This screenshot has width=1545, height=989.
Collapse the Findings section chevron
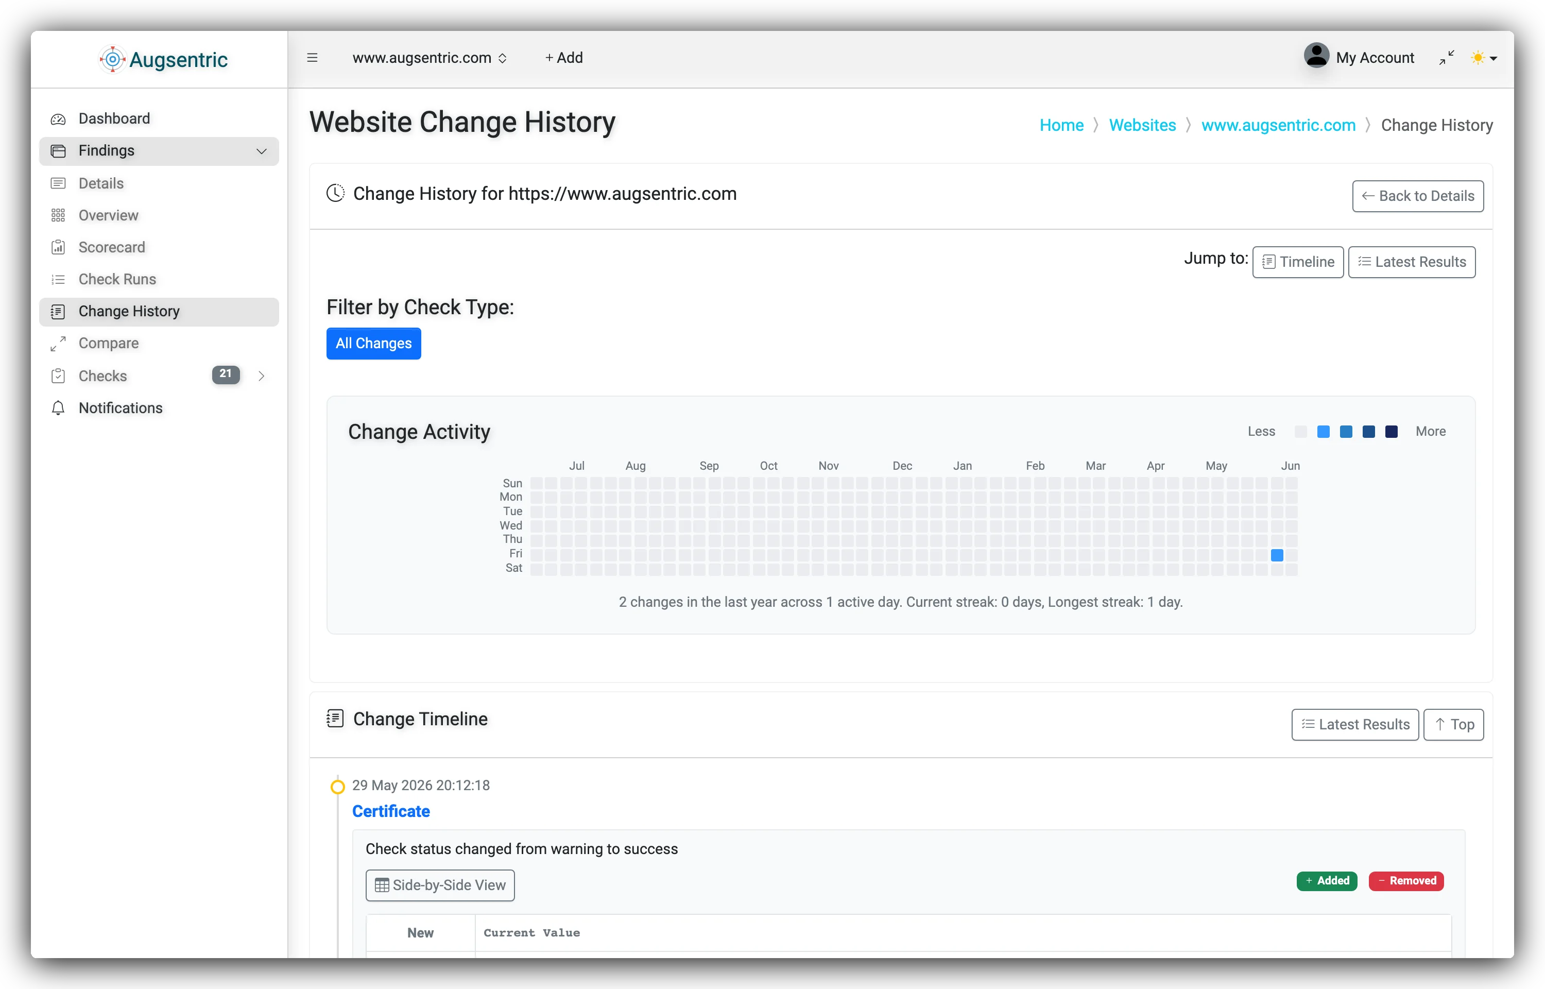coord(261,151)
